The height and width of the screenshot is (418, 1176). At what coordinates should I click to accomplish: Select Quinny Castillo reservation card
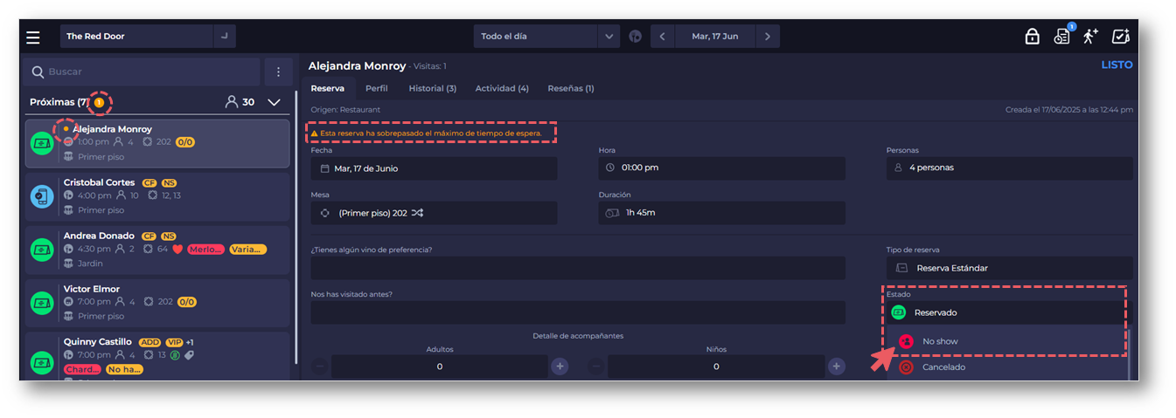tap(157, 356)
